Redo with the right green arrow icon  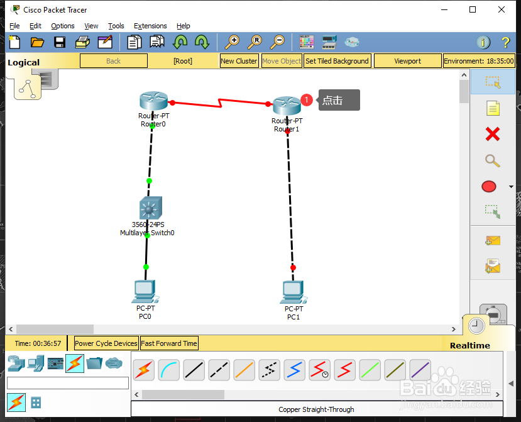click(202, 42)
